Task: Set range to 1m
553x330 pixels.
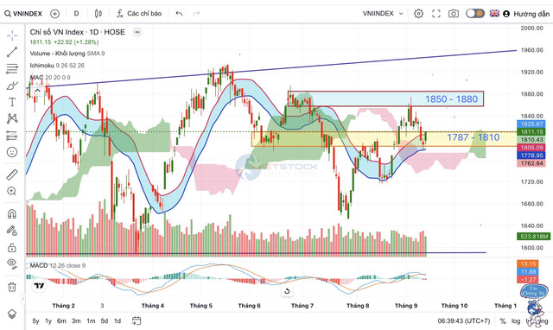Action: click(x=91, y=320)
